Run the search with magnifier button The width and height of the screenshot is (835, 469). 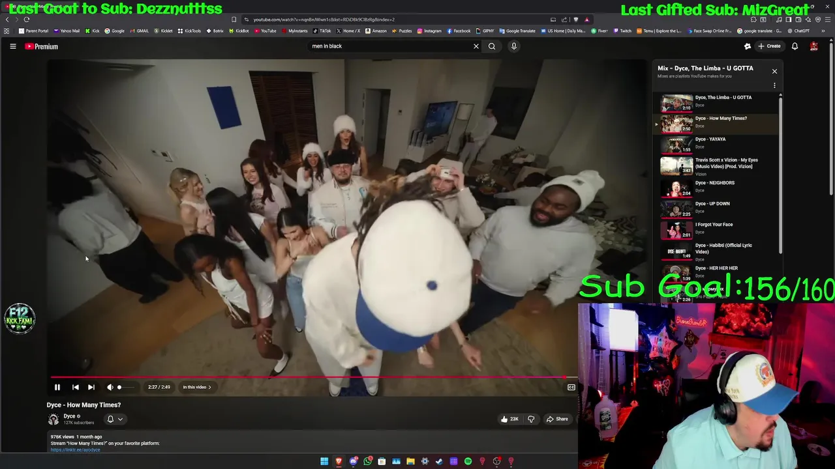point(492,46)
